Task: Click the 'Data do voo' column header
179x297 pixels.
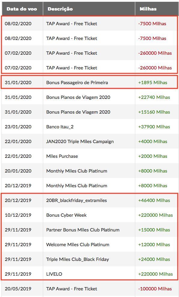Action: click(x=22, y=9)
